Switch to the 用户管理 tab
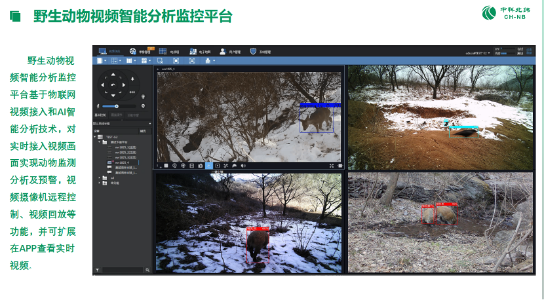 click(230, 51)
